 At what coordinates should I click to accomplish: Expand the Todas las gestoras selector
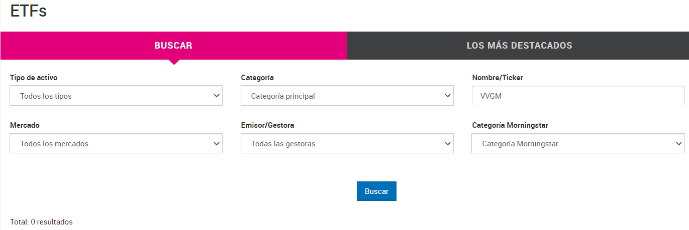[347, 143]
